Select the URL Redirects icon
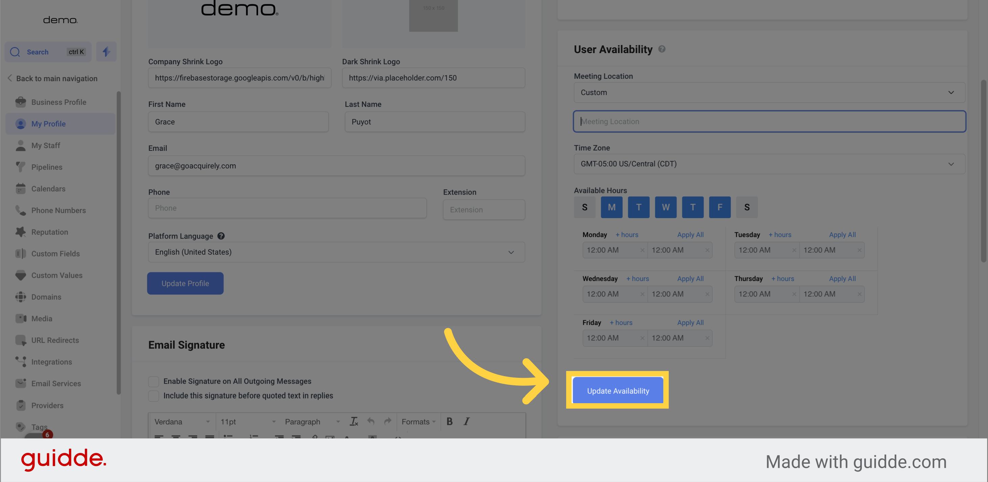Image resolution: width=988 pixels, height=482 pixels. [21, 340]
